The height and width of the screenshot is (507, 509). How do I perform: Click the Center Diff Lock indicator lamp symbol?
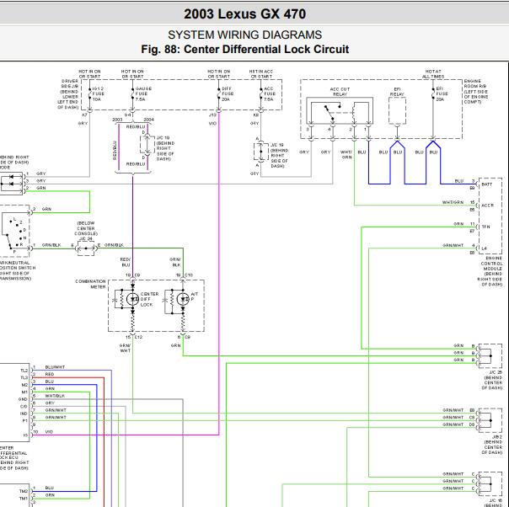coord(132,299)
